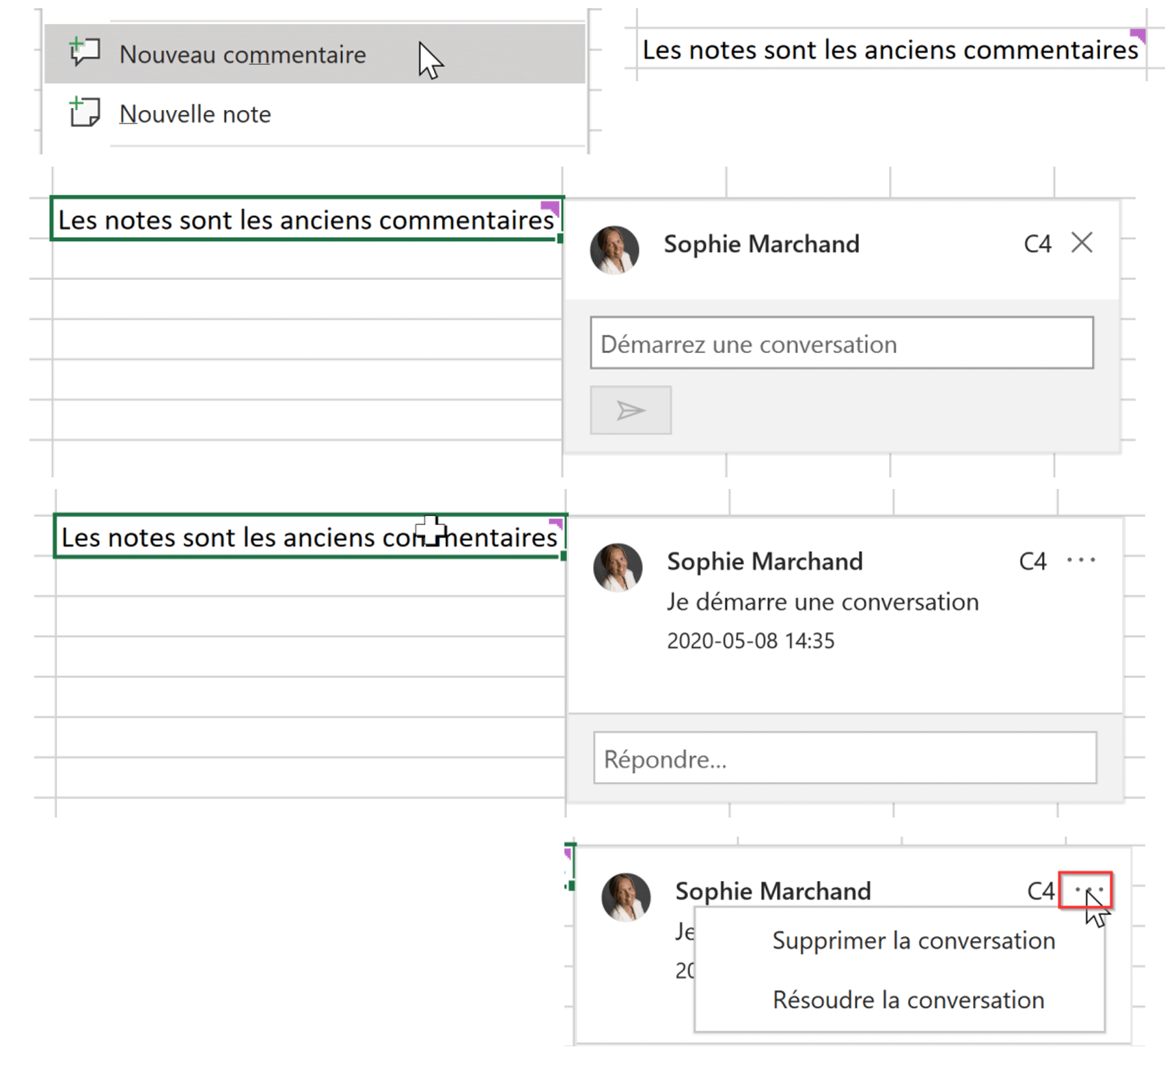
Task: Open the red-outlined ellipsis options button
Action: pyautogui.click(x=1085, y=890)
